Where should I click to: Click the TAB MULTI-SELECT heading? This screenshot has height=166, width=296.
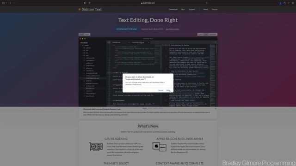point(116,163)
